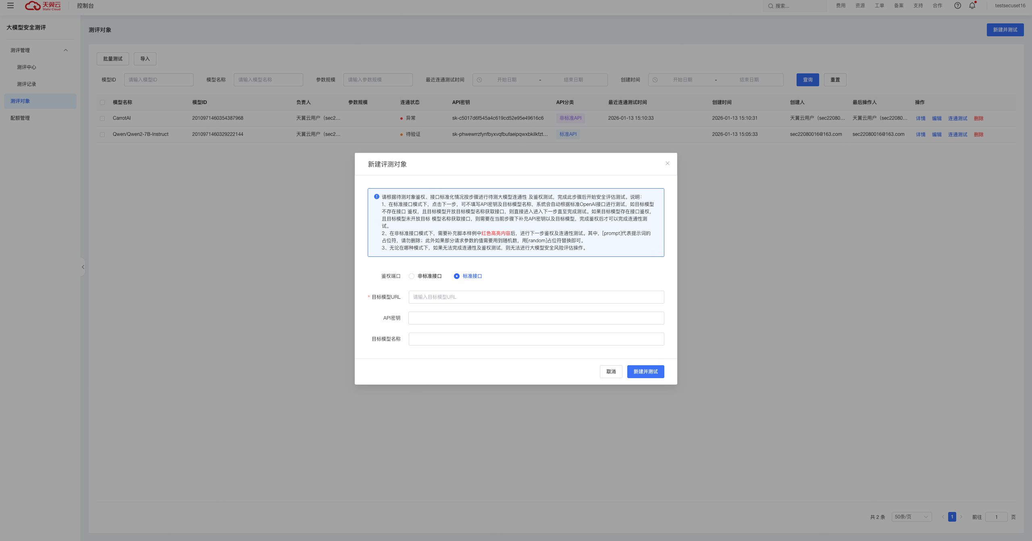Open 配额管理 sidebar item
Viewport: 1032px width, 541px height.
tap(20, 118)
